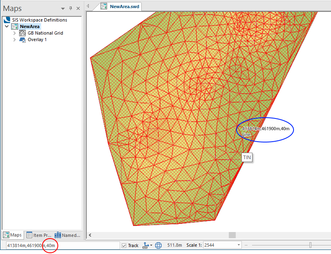
Task: Click the TIN tooltip label
Action: coord(247,158)
